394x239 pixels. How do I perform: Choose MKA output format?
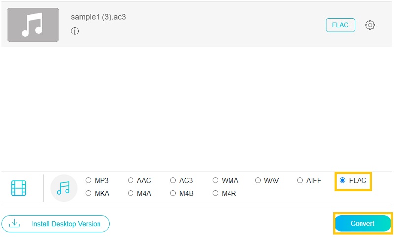tap(89, 194)
